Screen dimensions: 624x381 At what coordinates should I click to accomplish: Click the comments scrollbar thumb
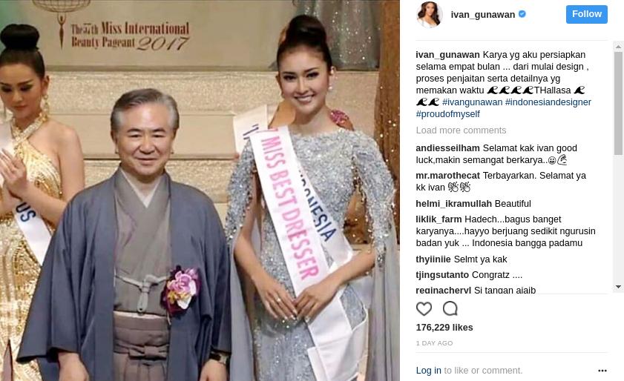pyautogui.click(x=618, y=103)
